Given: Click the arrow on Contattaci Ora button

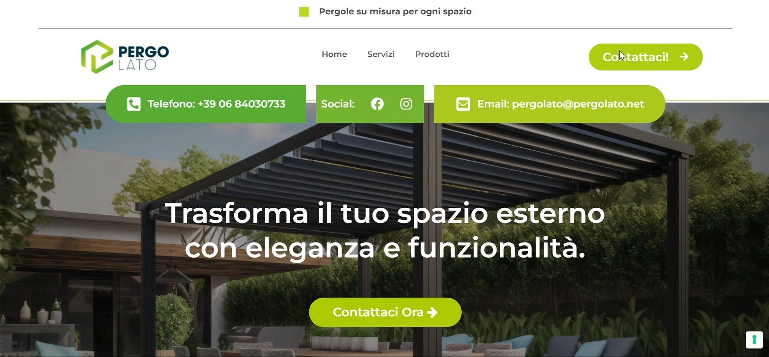Looking at the screenshot, I should 432,312.
